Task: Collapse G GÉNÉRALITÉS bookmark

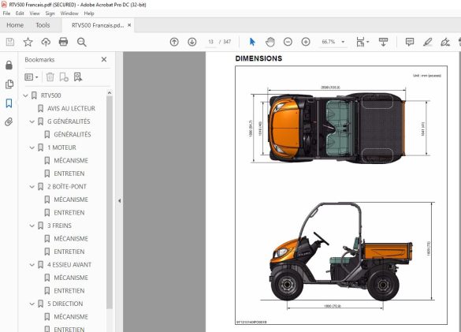Action: 32,121
